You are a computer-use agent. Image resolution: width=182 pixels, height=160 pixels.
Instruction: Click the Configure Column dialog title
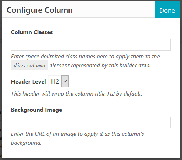click(39, 10)
